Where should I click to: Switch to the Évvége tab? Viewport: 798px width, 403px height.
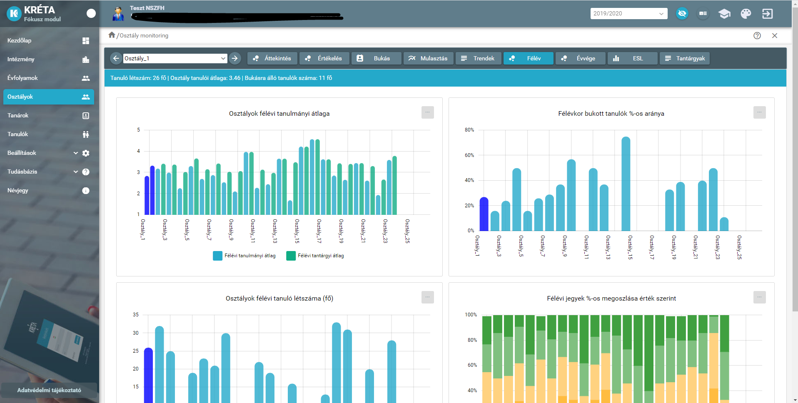581,58
